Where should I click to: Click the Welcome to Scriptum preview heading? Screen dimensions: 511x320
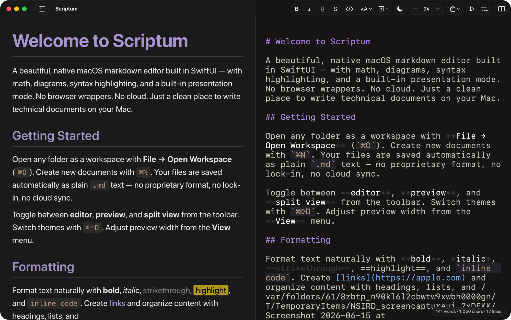(100, 41)
